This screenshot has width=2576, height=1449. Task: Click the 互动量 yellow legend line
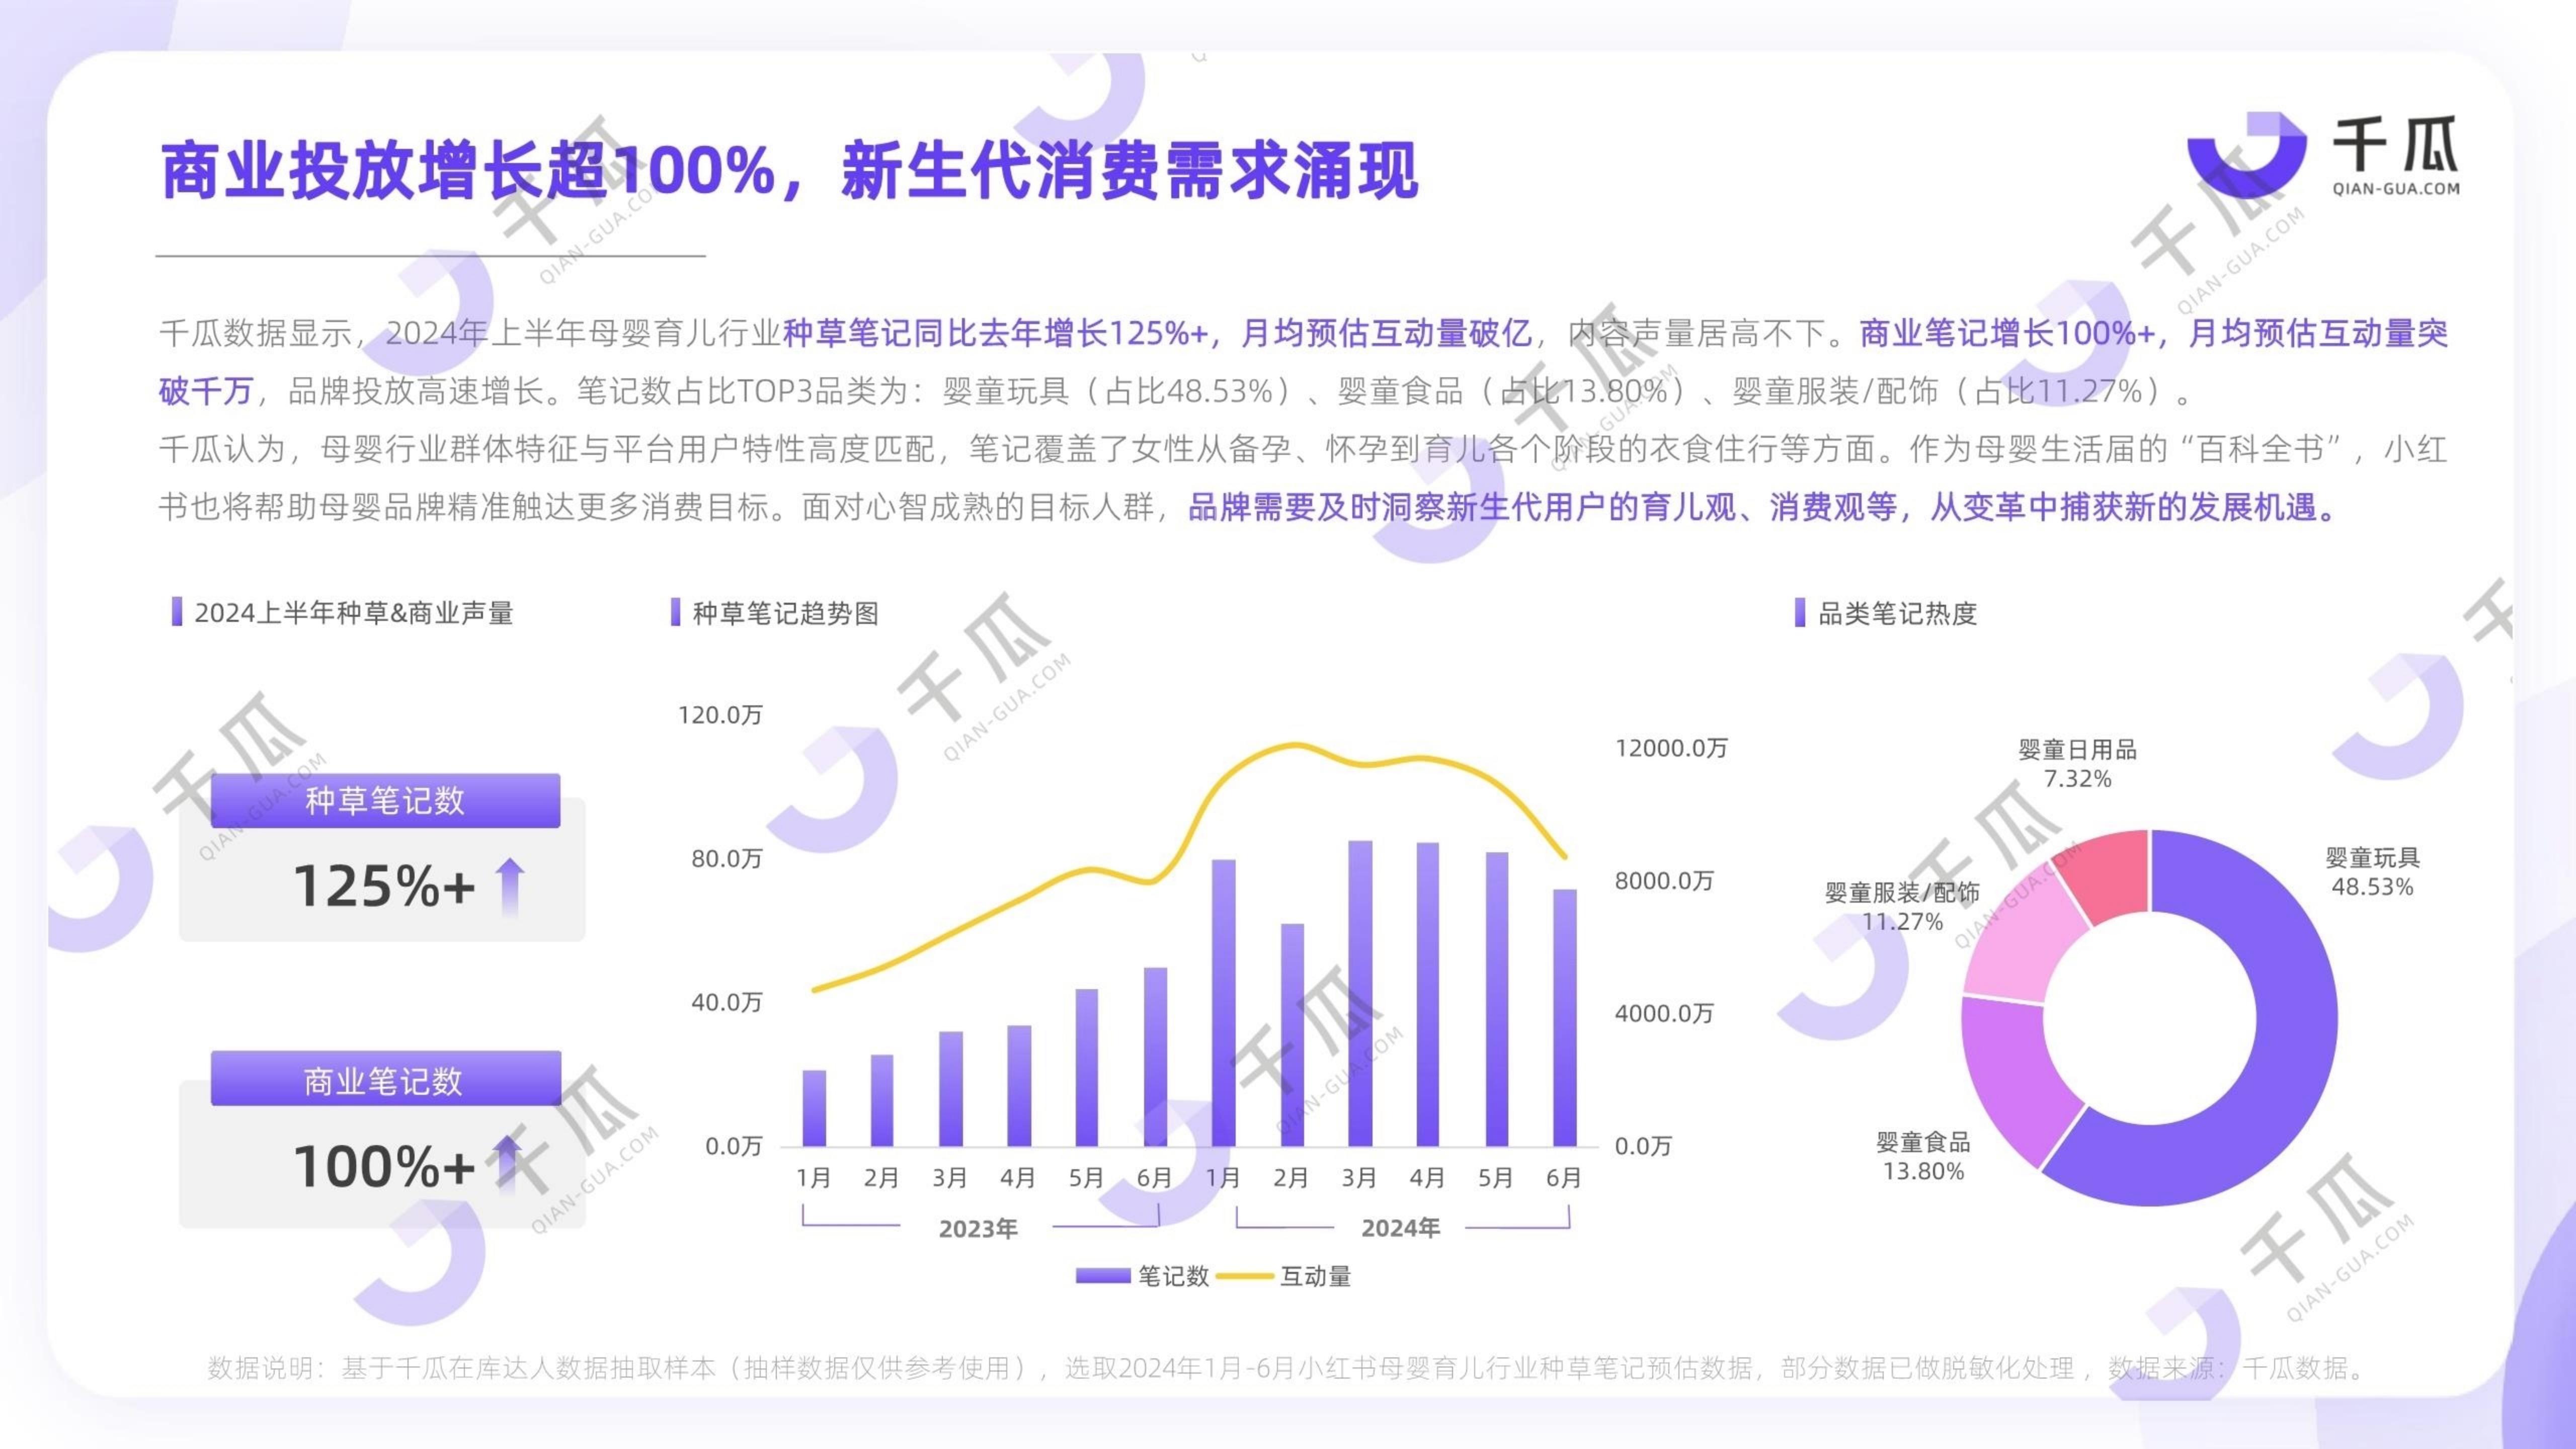(1245, 1276)
